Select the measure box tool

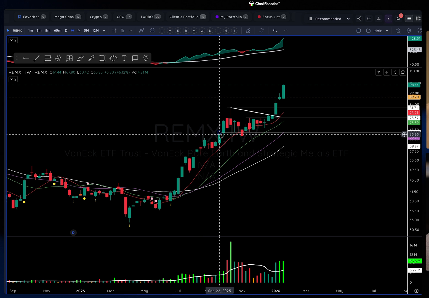70,58
